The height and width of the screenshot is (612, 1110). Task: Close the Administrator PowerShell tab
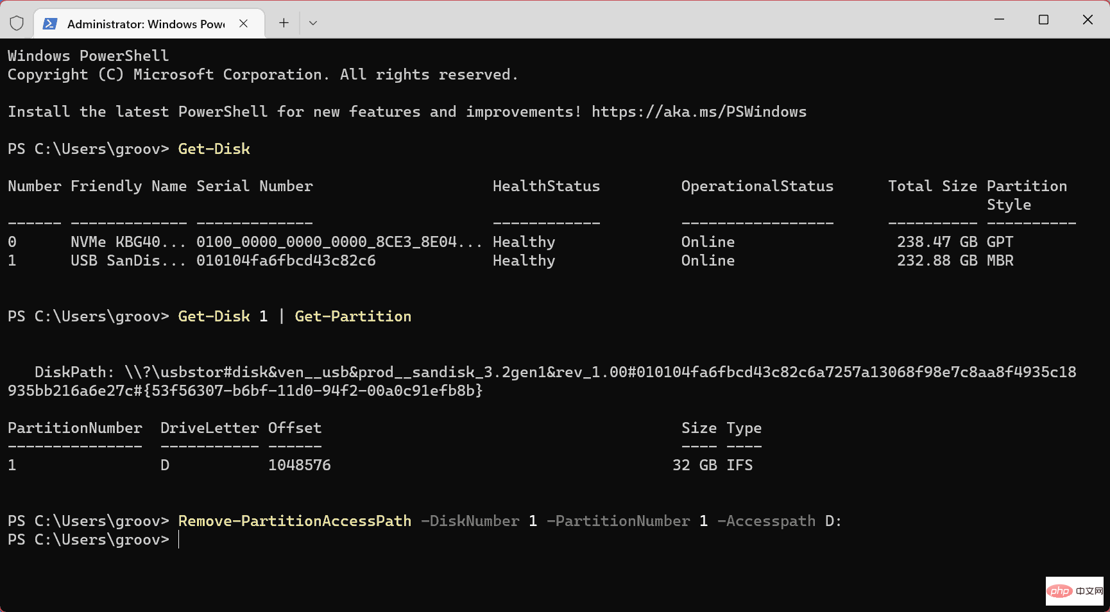click(x=244, y=24)
